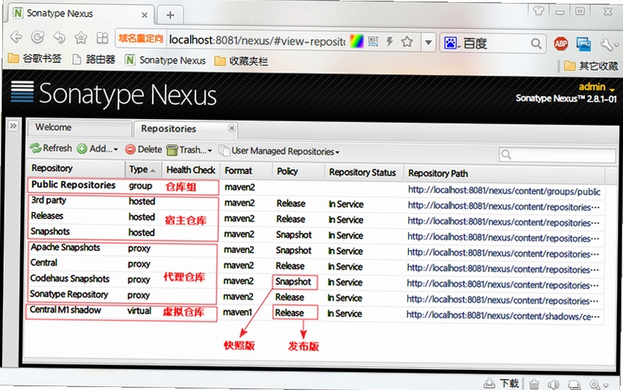Open the 收藏夹栏 bookmarks folder

coord(241,61)
